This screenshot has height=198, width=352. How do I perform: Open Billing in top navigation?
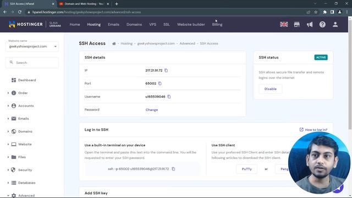(x=217, y=24)
